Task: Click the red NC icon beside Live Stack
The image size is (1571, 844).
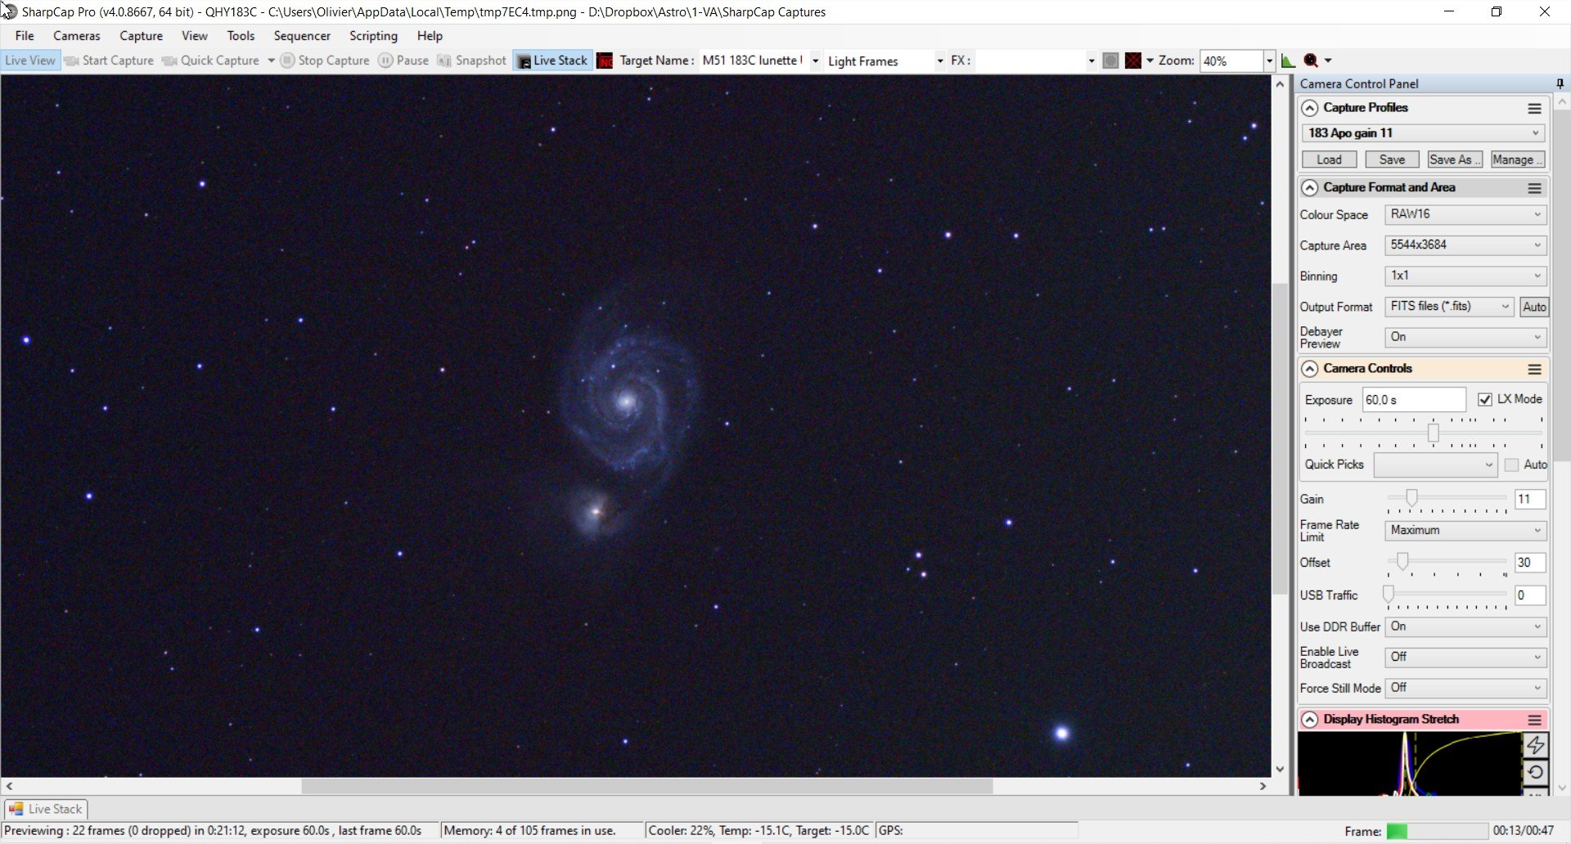Action: tap(605, 61)
